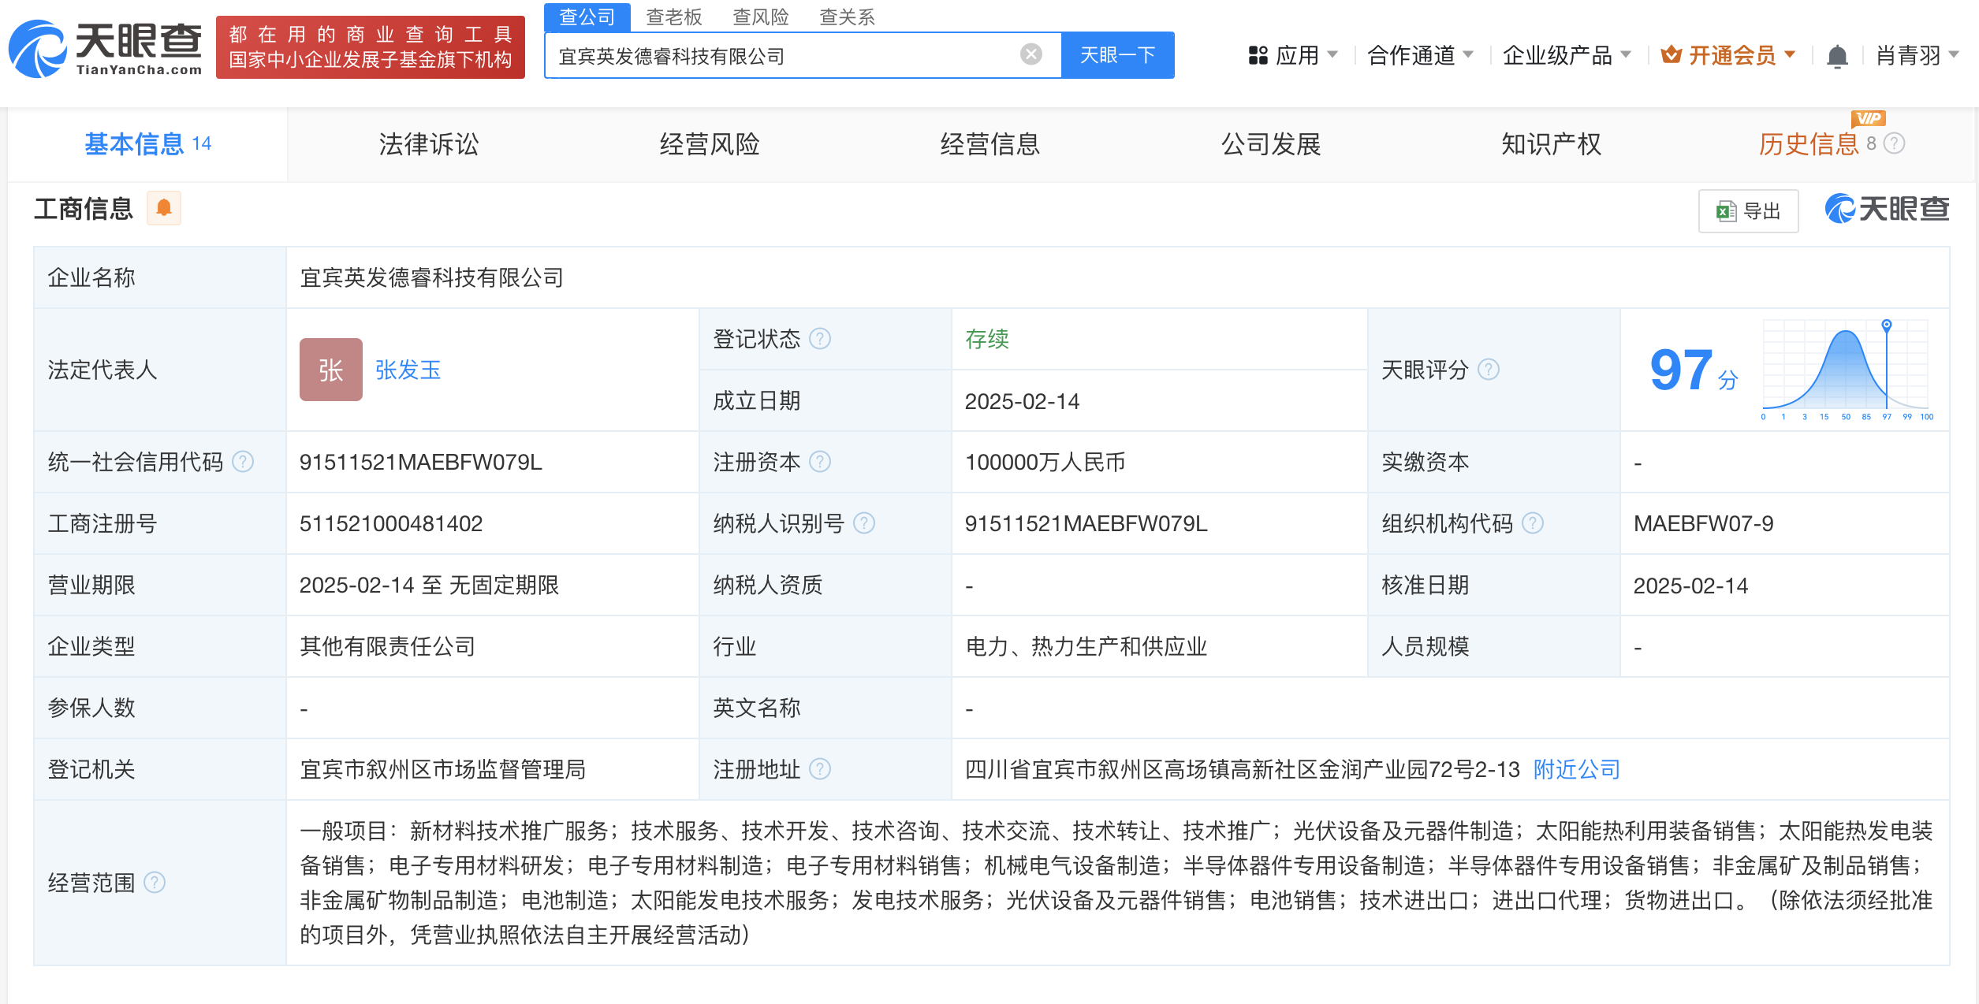Switch to the 基本信息 tab
The image size is (1979, 1004).
(x=148, y=144)
